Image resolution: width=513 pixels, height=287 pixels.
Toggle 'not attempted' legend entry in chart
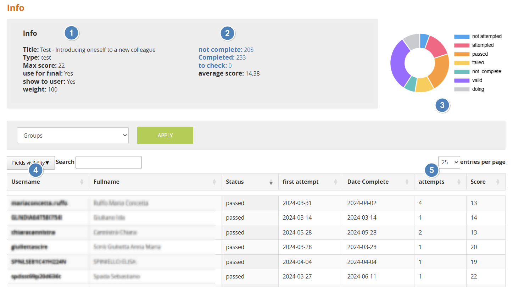click(478, 37)
